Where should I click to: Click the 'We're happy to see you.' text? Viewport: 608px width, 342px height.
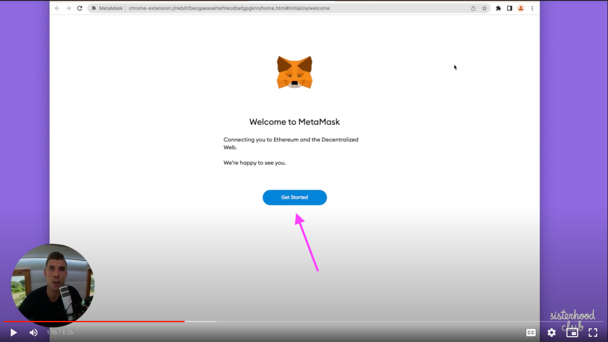[x=255, y=163]
